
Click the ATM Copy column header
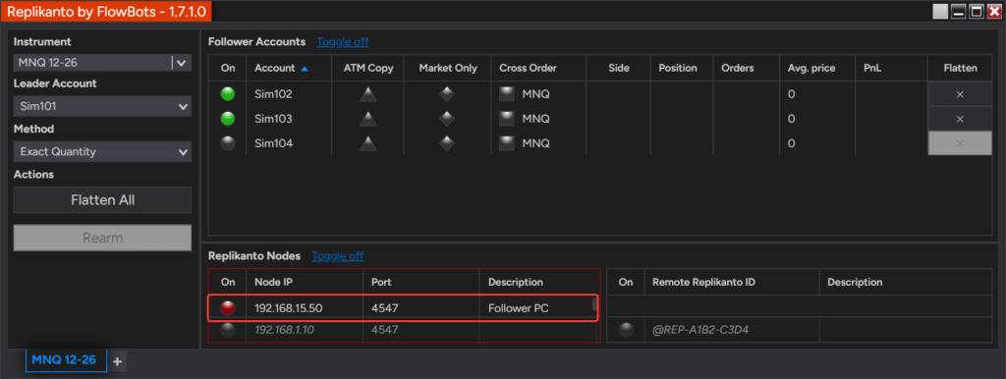tap(367, 68)
